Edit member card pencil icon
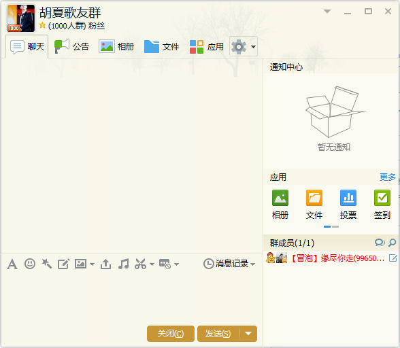The width and height of the screenshot is (400, 348). point(393,258)
